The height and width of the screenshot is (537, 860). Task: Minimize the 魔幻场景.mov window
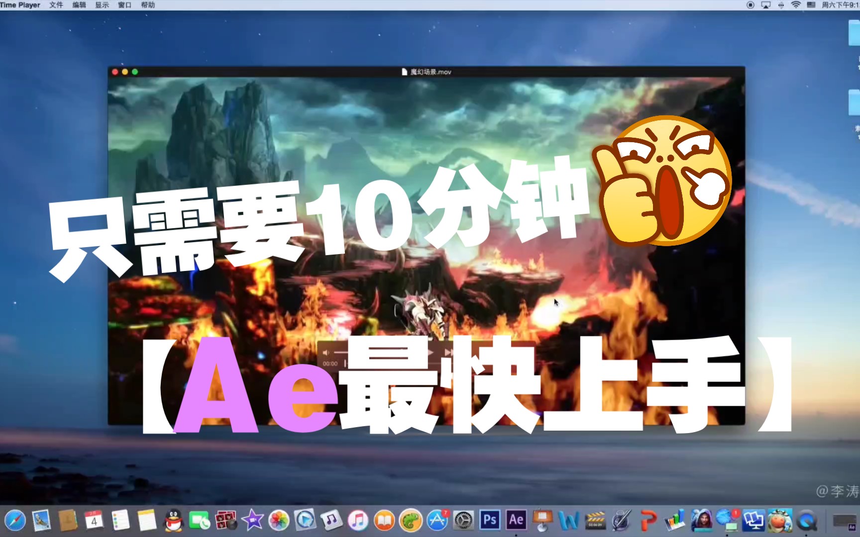[x=125, y=72]
